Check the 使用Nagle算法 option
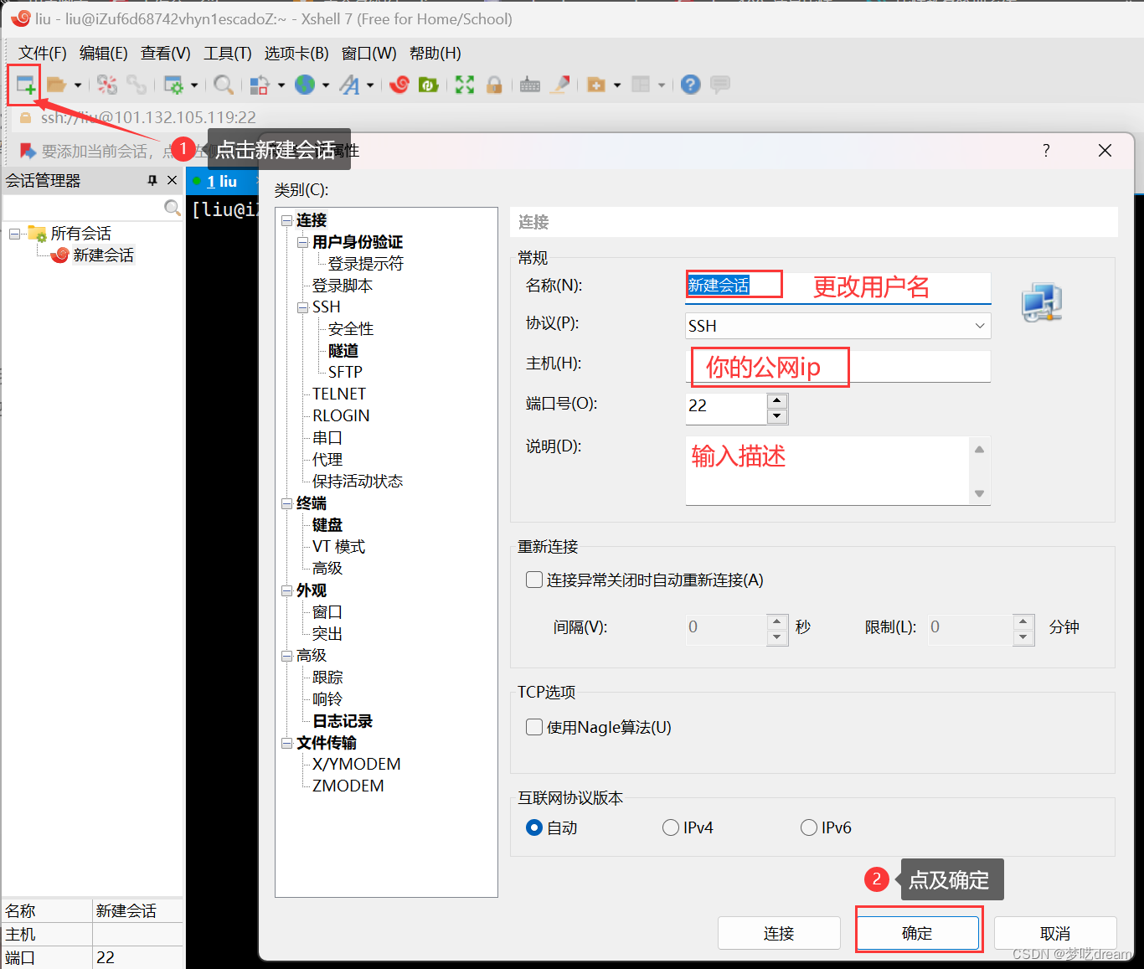 (533, 727)
